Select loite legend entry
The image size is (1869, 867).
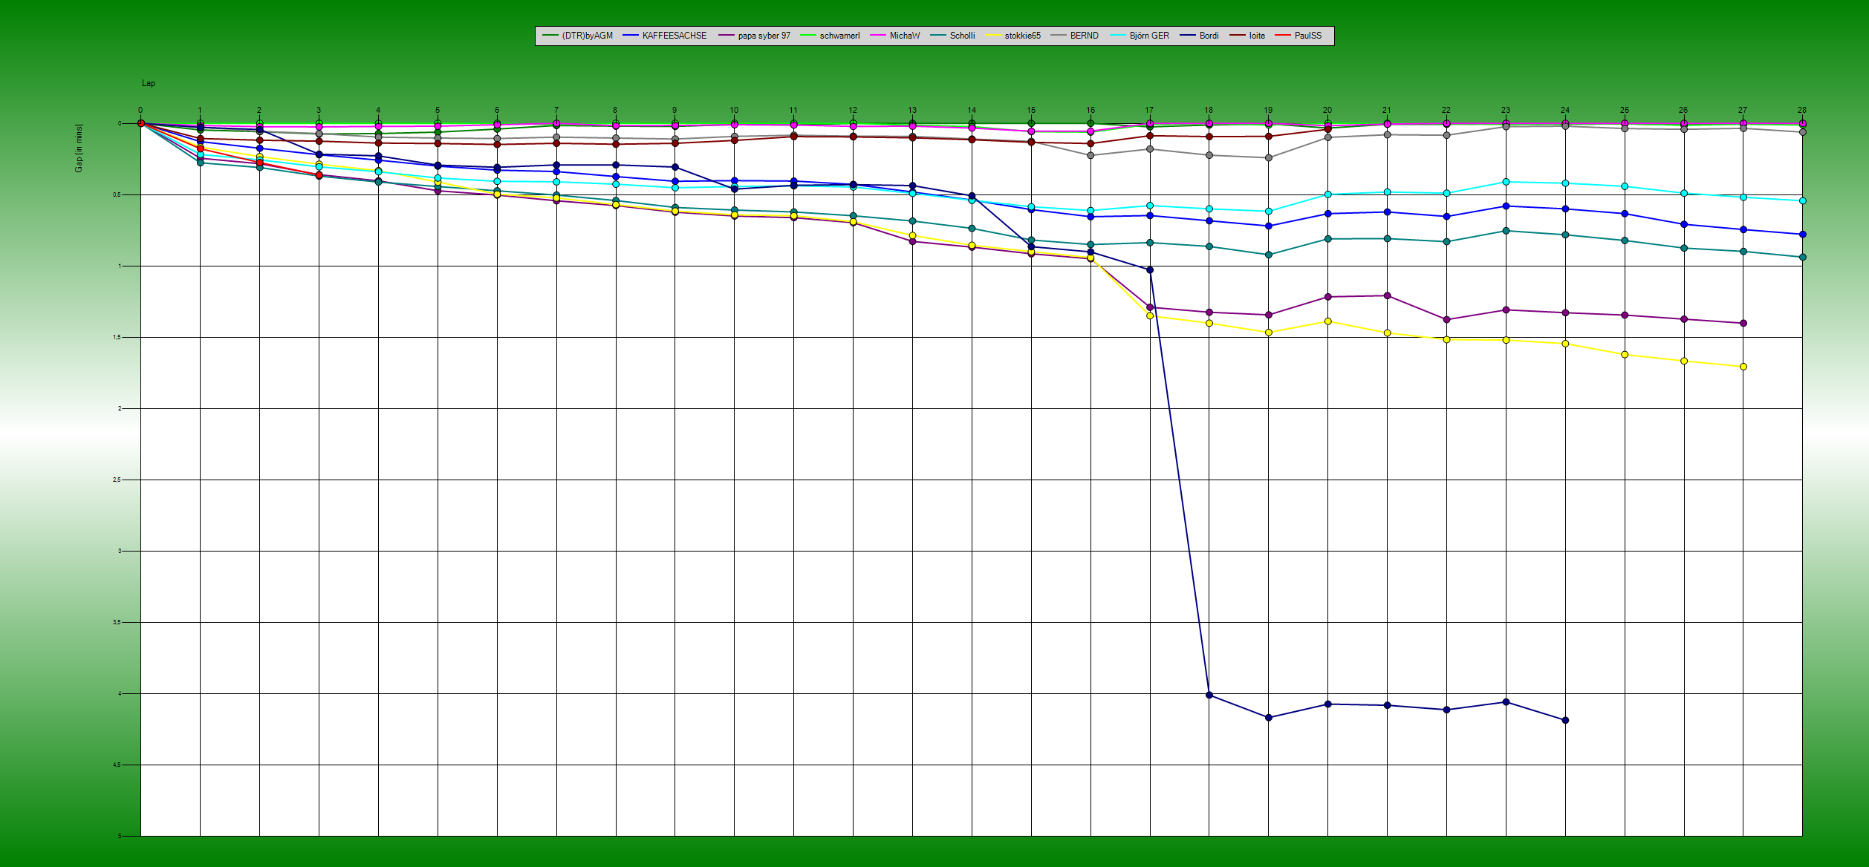[x=1256, y=36]
